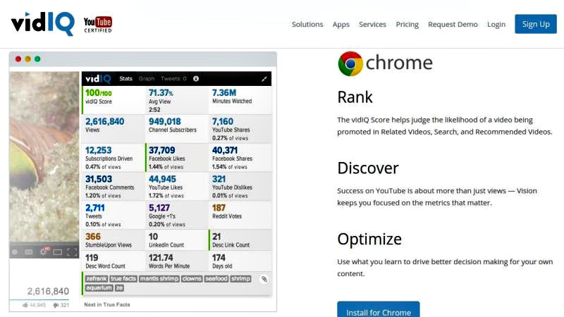Click the 949,018 Channel Subscribers cell
The width and height of the screenshot is (564, 317).
click(177, 129)
